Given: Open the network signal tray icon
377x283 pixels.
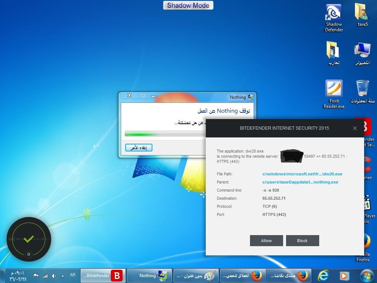Looking at the screenshot, I should 45,276.
